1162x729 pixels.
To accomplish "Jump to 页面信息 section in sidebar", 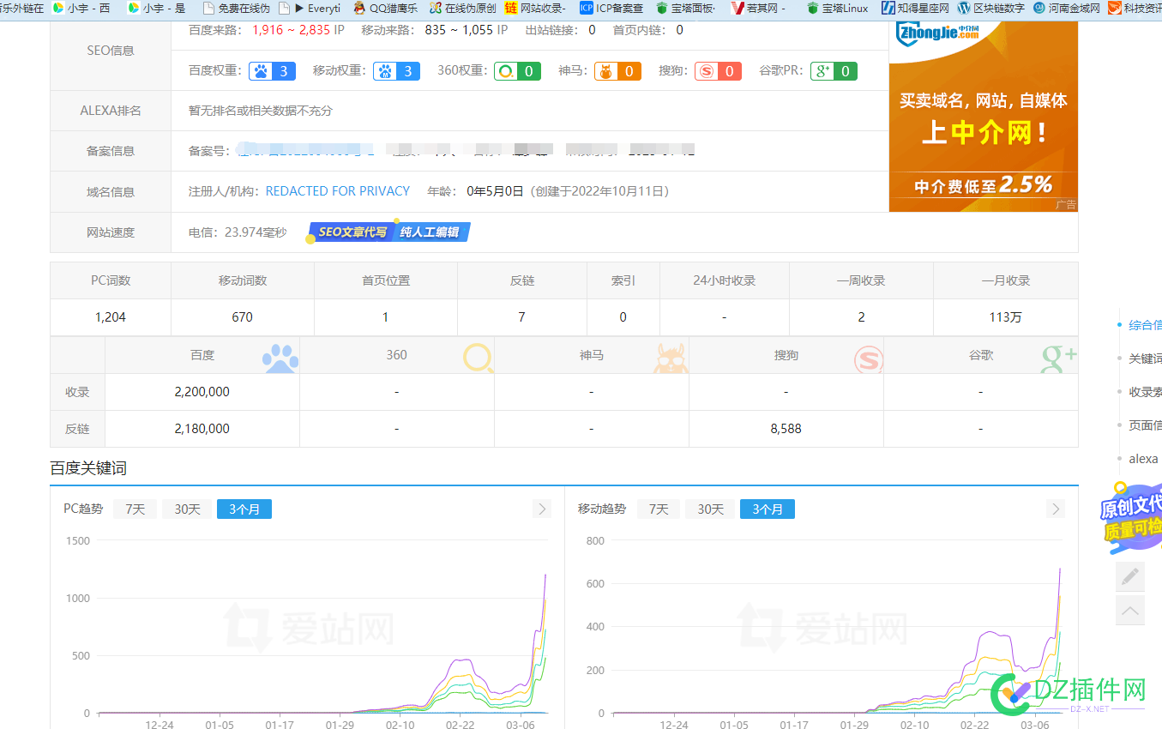I will click(1145, 425).
